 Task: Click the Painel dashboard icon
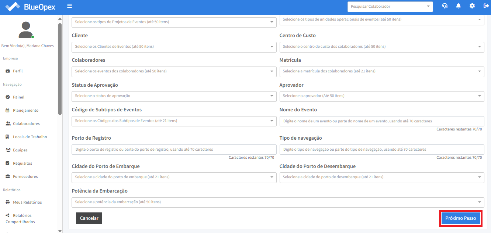[8, 97]
